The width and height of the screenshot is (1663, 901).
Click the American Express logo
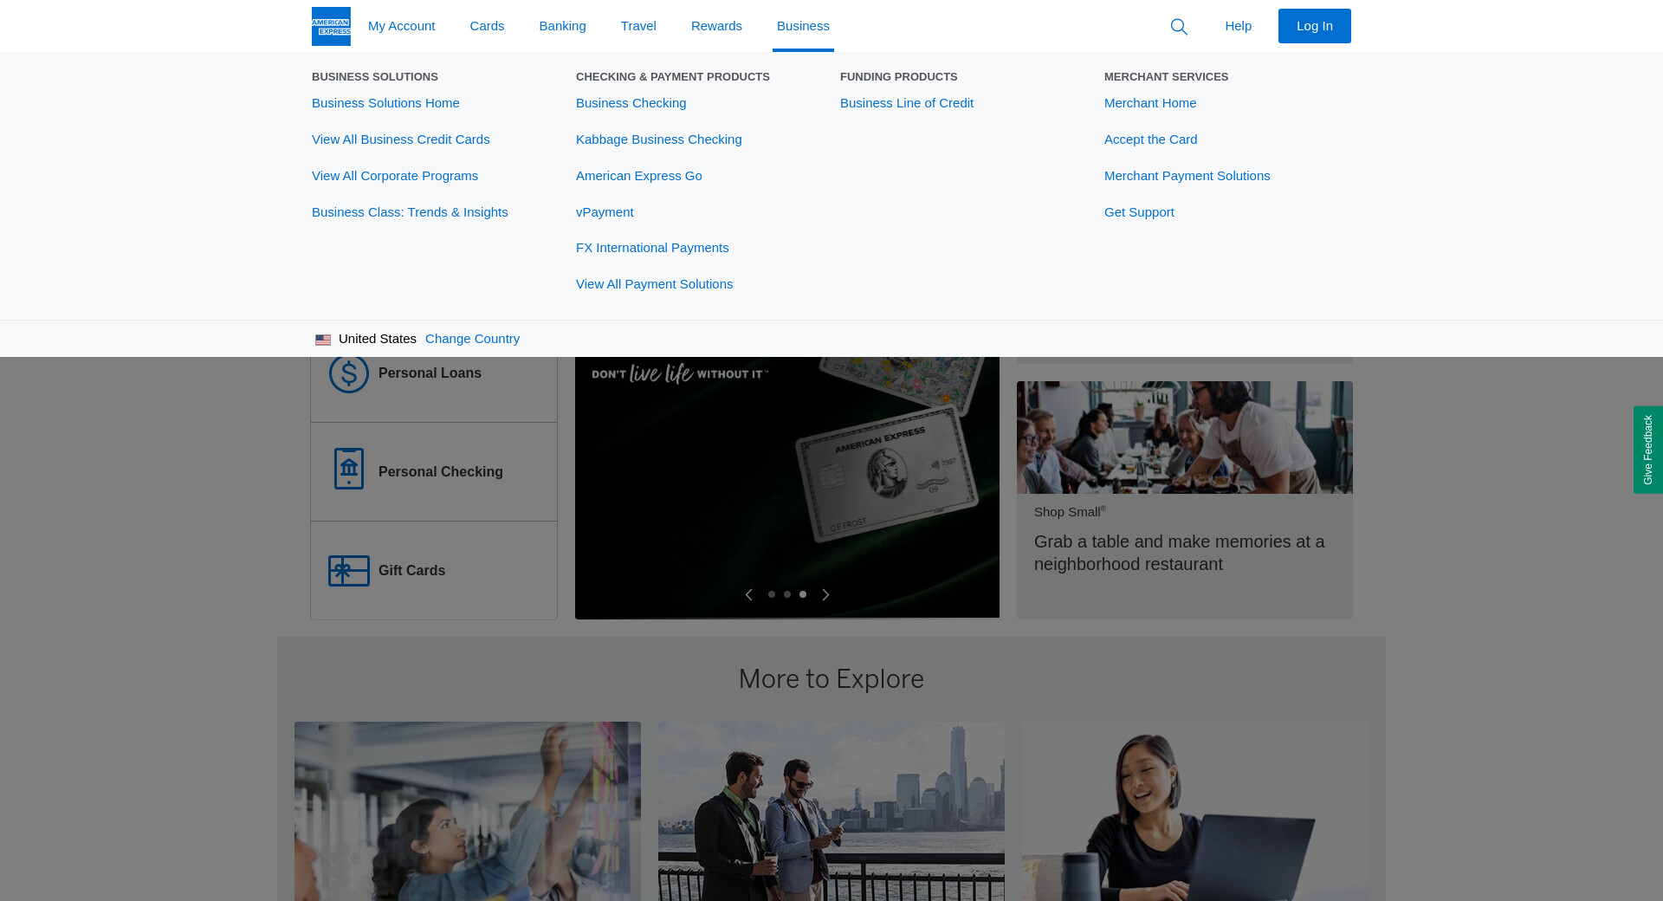click(331, 26)
